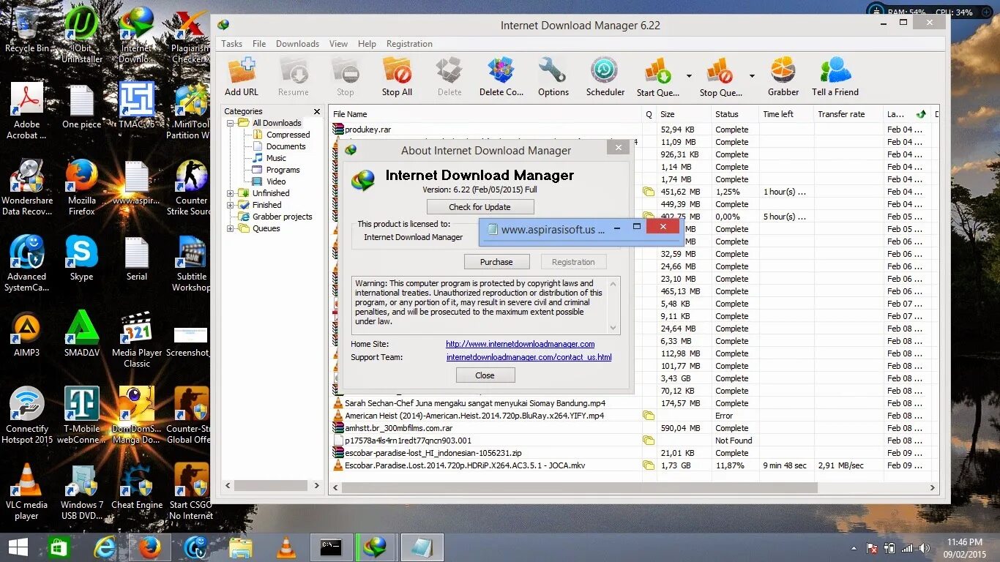Select the Sarah Sechan-Chef Juna mp4 row

634,403
